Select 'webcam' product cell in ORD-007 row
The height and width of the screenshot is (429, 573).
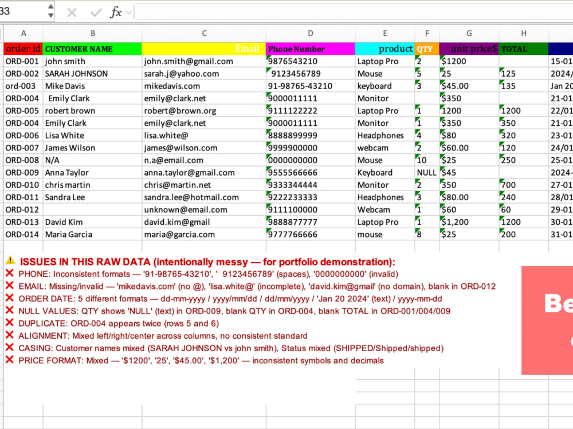pos(385,148)
